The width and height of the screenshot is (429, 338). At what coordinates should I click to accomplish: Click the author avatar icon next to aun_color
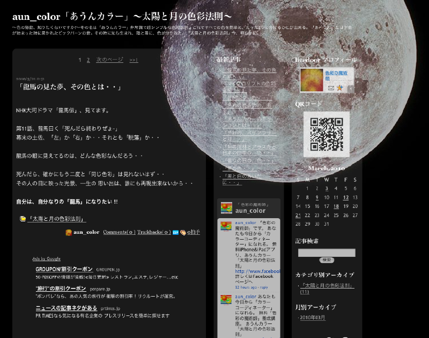[69, 232]
